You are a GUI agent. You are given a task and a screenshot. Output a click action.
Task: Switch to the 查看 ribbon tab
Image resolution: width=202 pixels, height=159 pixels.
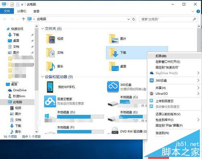36,11
